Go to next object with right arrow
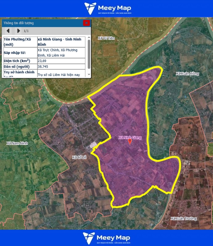 tap(18, 31)
